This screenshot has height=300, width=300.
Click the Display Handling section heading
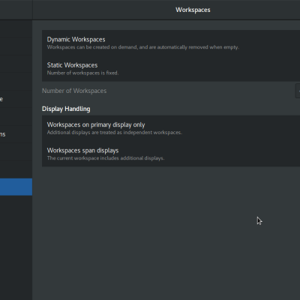(x=66, y=109)
